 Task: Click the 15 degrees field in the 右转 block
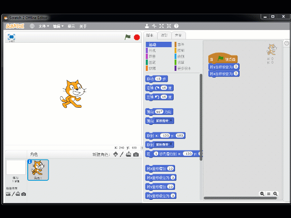point(164,88)
